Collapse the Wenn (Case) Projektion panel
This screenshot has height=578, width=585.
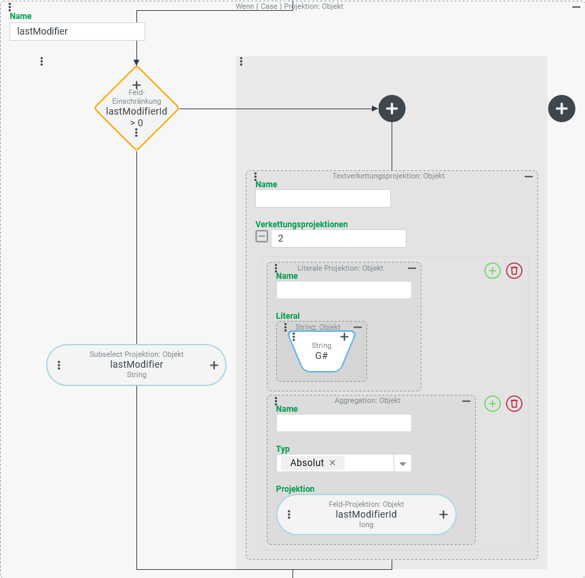(x=576, y=6)
